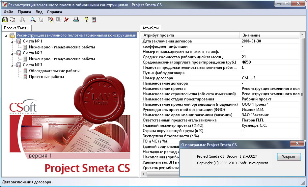Click the value Петров П.П.
Image resolution: width=307 pixels, height=187 pixels.
pos(253,120)
